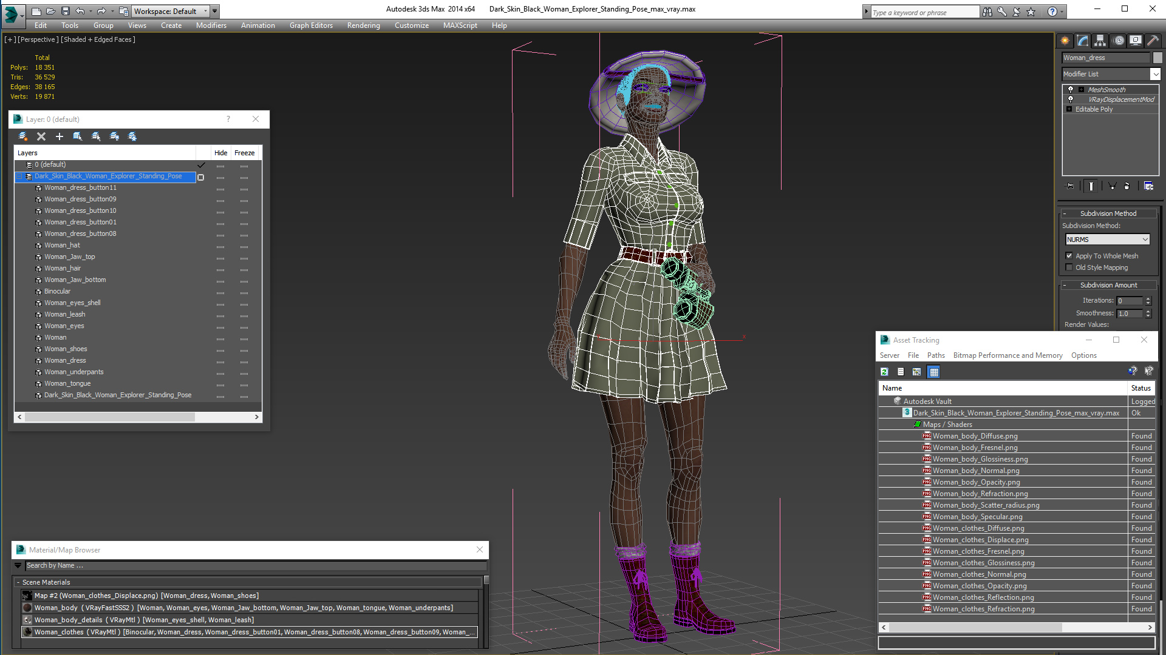Collapse the Dark_Skin_Black_Woman_Explorer_Standing_Pose layer

(x=19, y=176)
